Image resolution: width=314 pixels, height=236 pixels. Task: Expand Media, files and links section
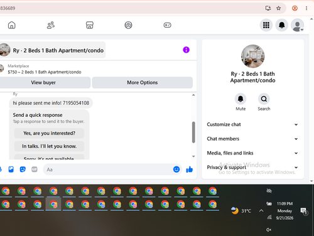pos(252,153)
